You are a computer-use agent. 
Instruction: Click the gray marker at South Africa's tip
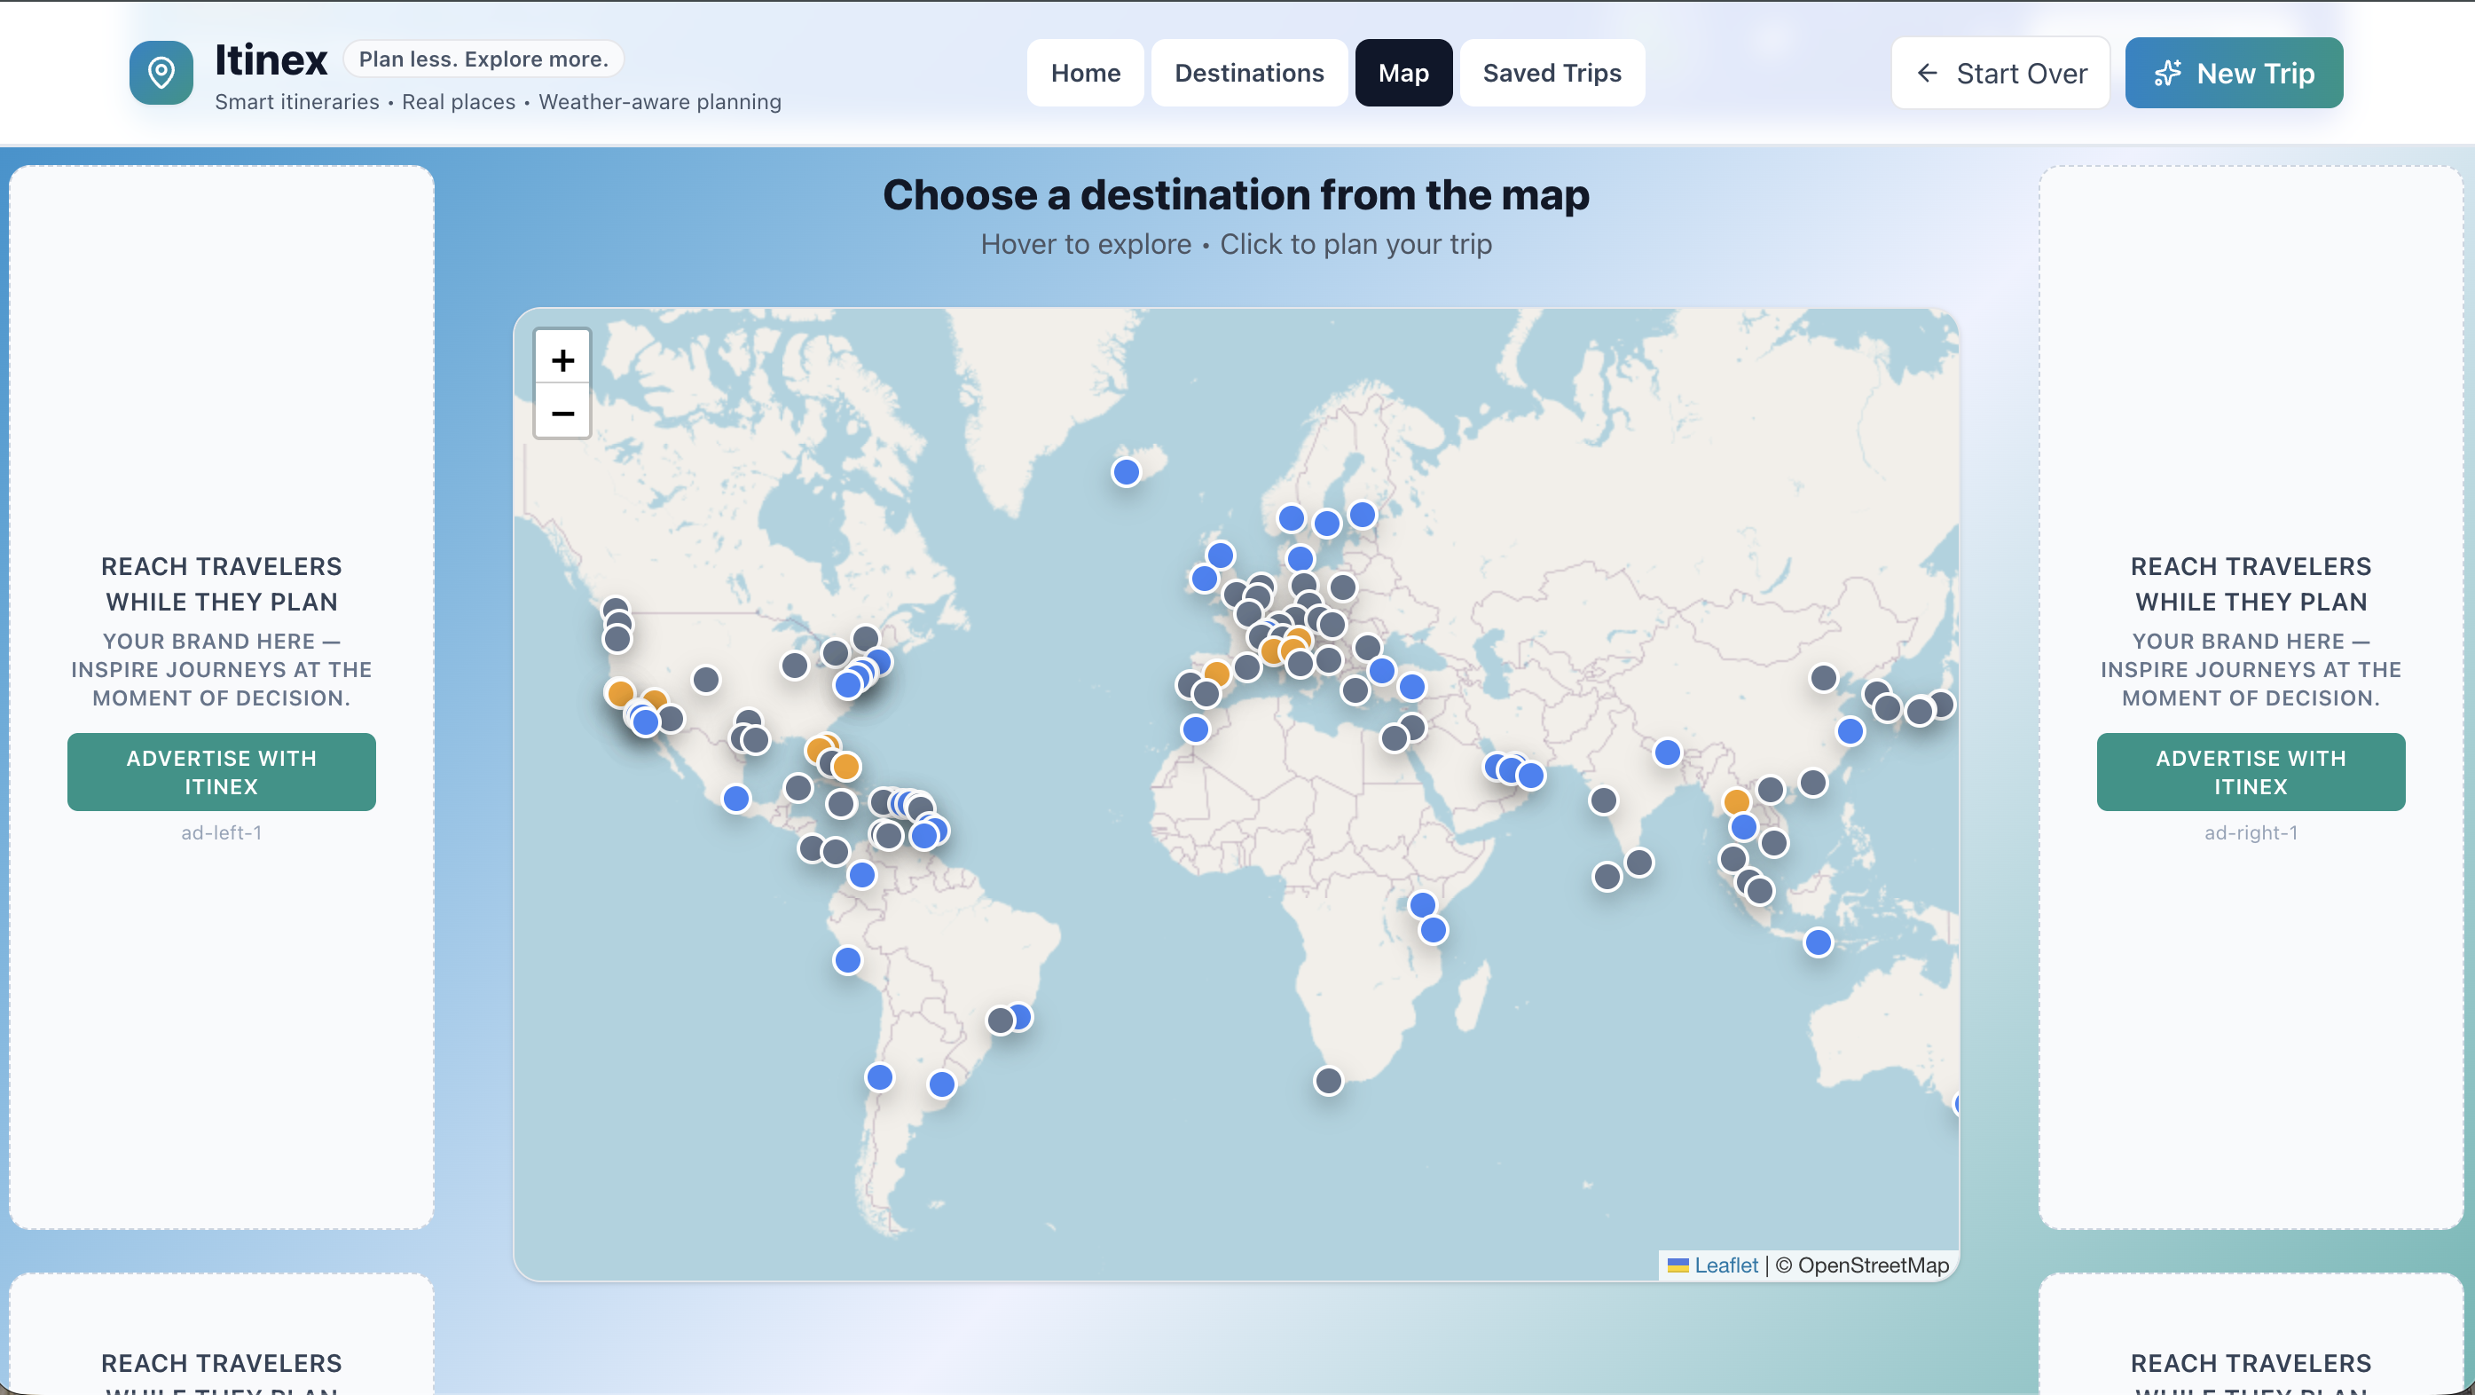point(1328,1081)
